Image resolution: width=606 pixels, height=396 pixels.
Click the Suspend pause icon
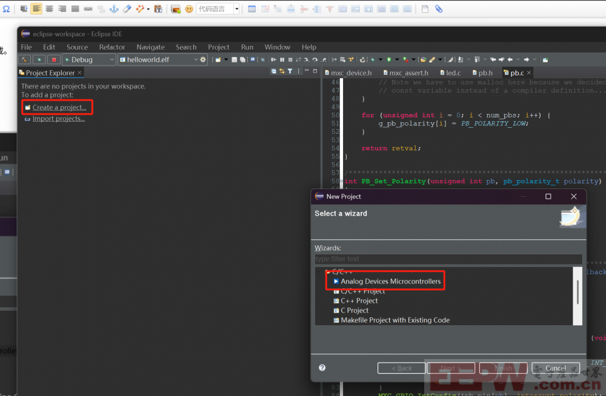click(x=282, y=59)
